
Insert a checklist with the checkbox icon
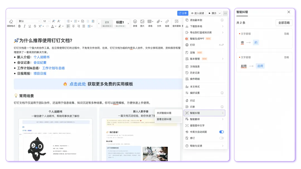click(x=83, y=21)
